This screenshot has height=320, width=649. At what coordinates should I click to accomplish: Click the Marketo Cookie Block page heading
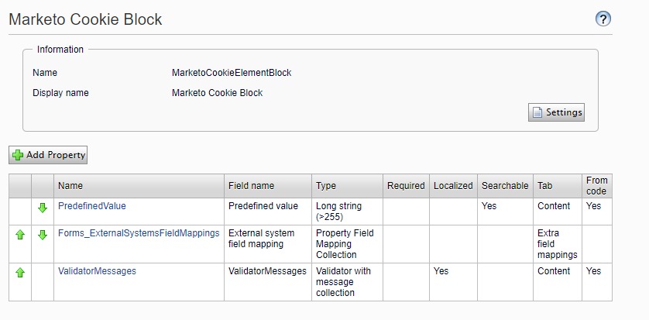85,19
